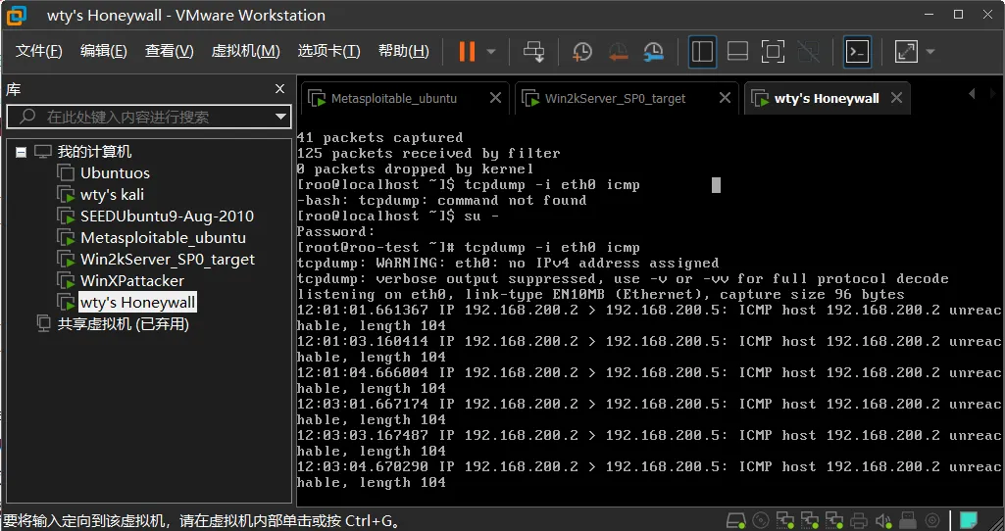Click '0 packets dropped by kernel' line
1005x531 pixels.
(x=415, y=169)
